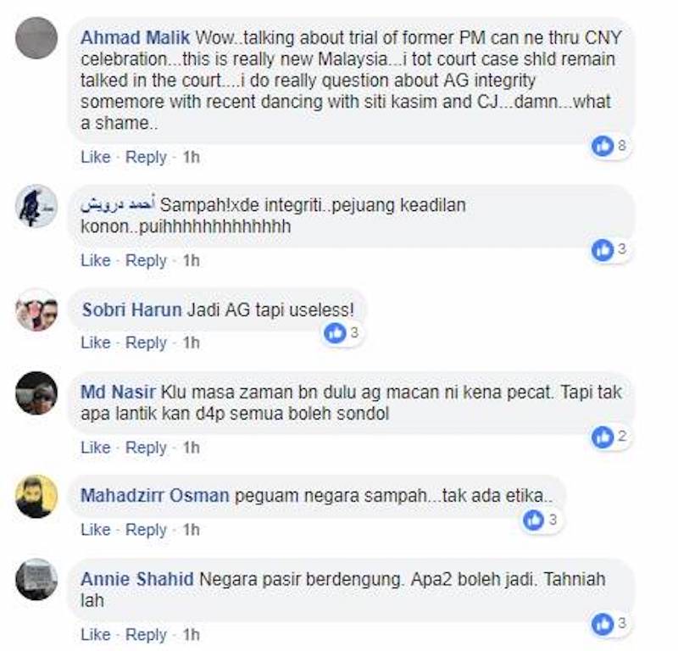This screenshot has height=651, width=678.
Task: Click the like reaction icon on the Sampah!xde integriti comment
Action: [603, 250]
